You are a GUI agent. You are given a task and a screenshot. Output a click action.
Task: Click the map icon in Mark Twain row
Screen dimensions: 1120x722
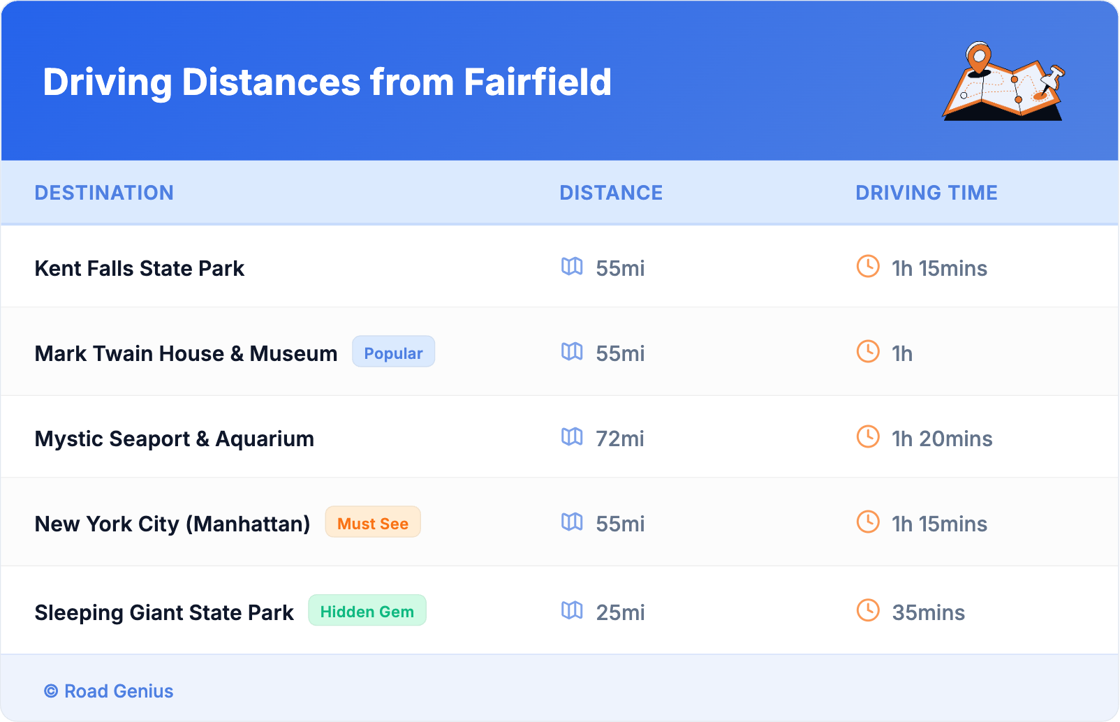(572, 352)
